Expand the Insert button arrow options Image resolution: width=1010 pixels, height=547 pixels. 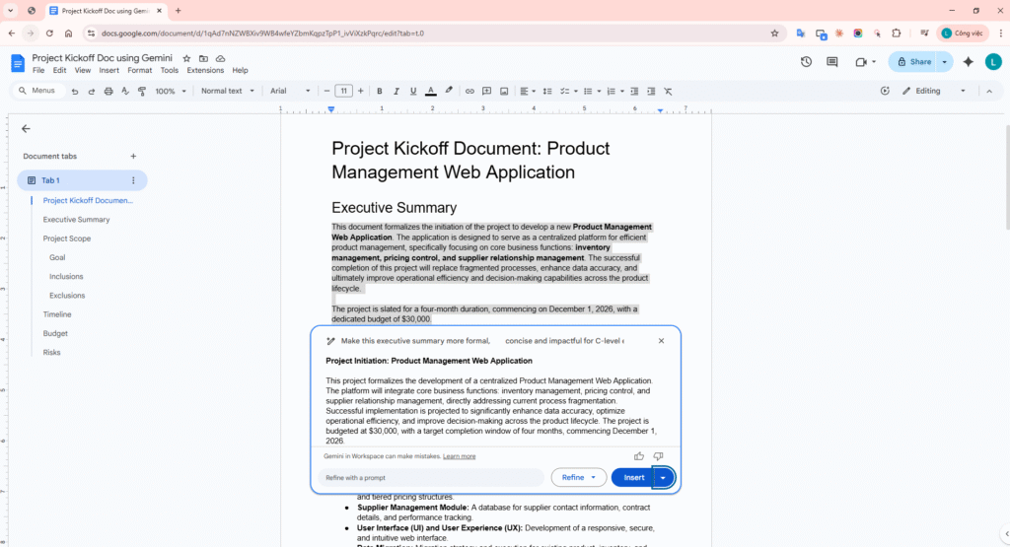pos(664,478)
